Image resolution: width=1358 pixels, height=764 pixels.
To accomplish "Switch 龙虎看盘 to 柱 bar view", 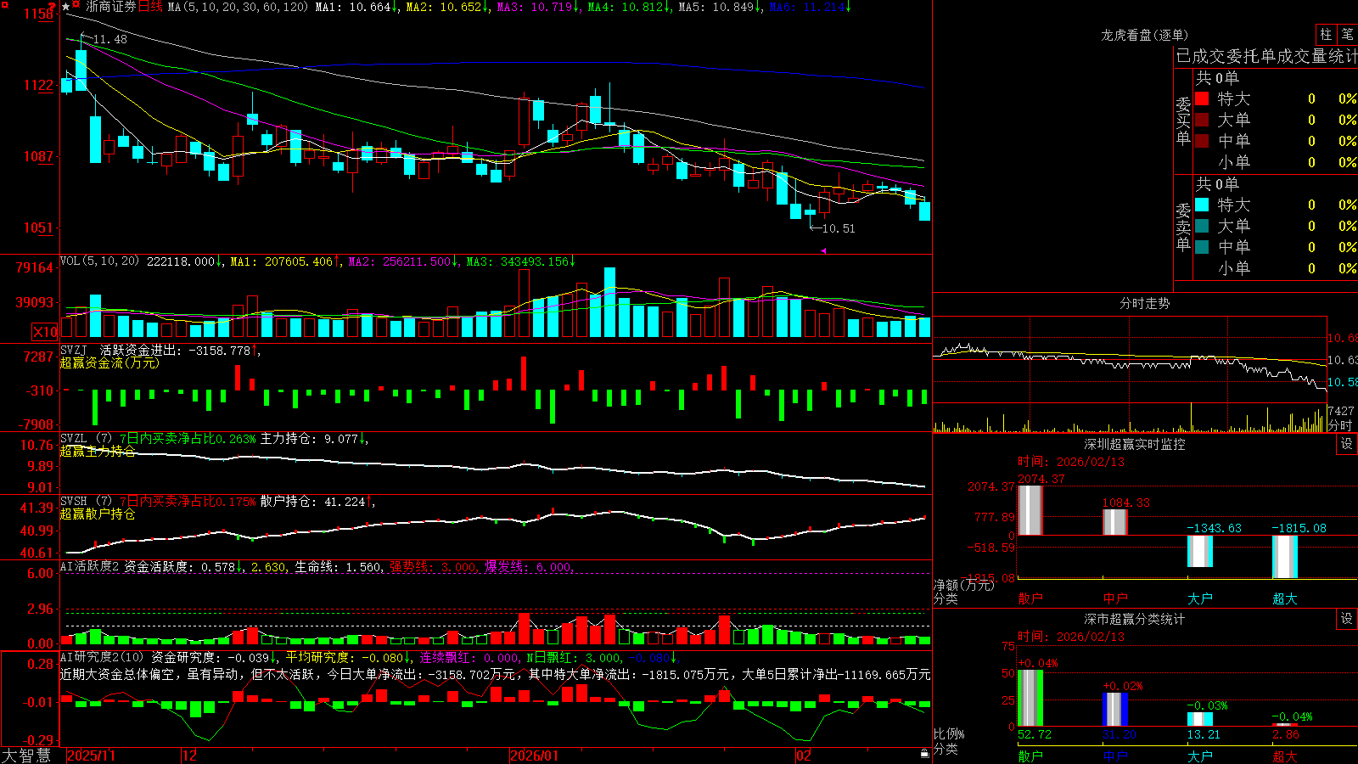I will (x=1326, y=34).
